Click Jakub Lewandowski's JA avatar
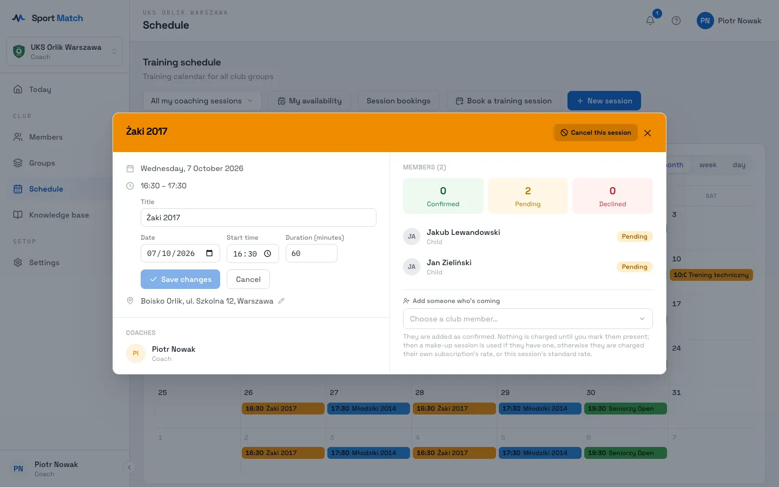 (412, 236)
